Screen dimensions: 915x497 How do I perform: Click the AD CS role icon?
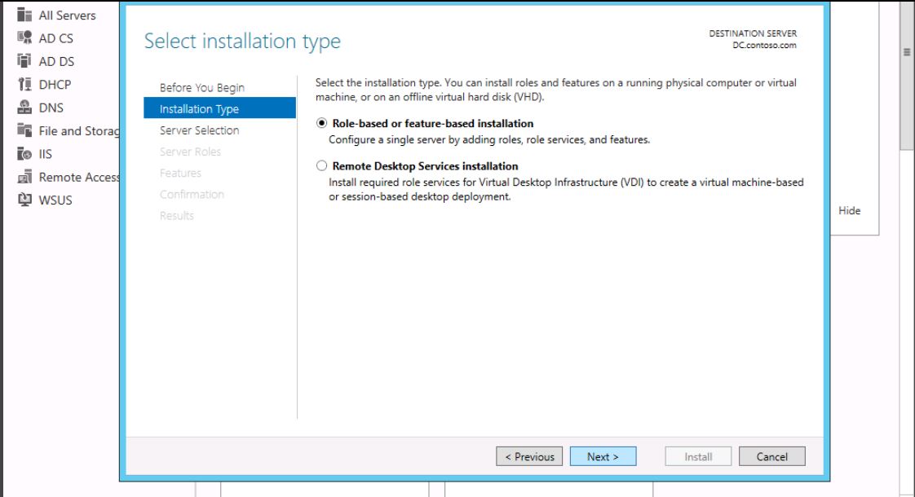click(x=24, y=38)
